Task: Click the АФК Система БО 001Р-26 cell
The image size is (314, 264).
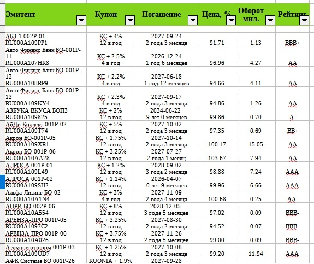Action: coord(46,261)
